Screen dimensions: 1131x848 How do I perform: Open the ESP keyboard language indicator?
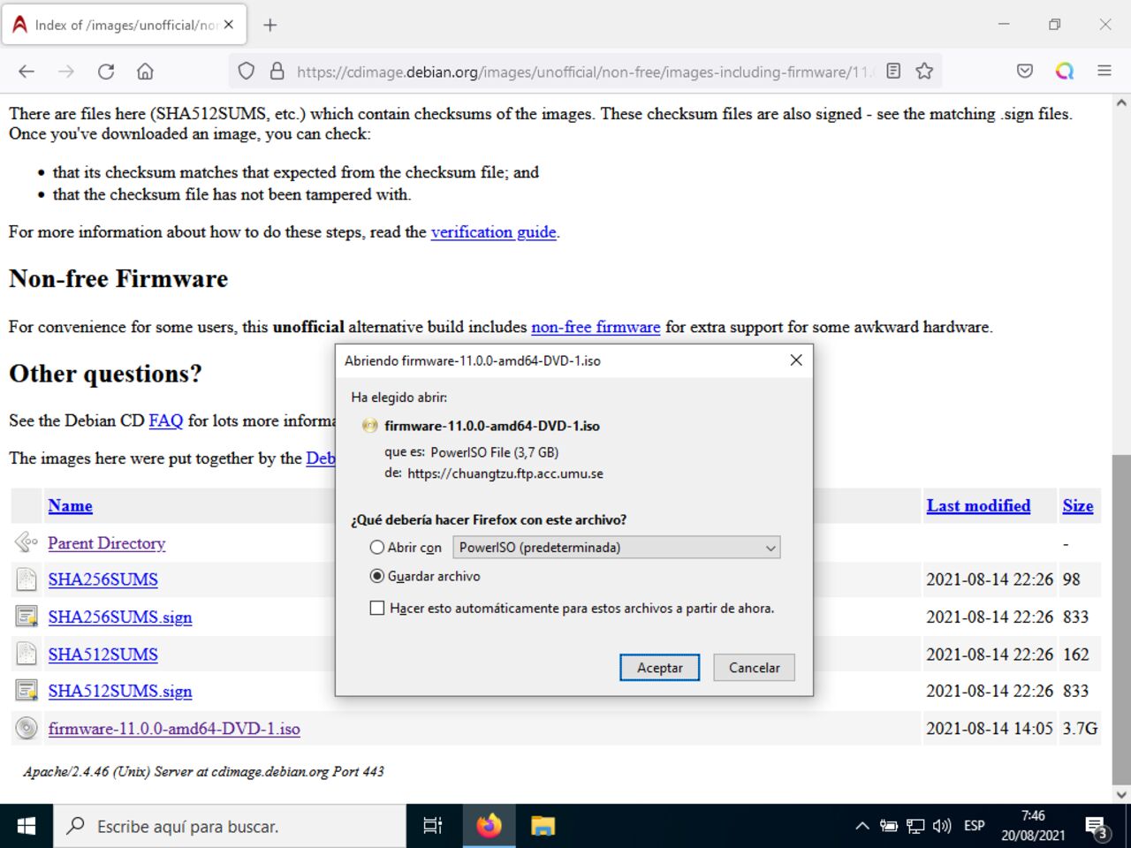[974, 826]
